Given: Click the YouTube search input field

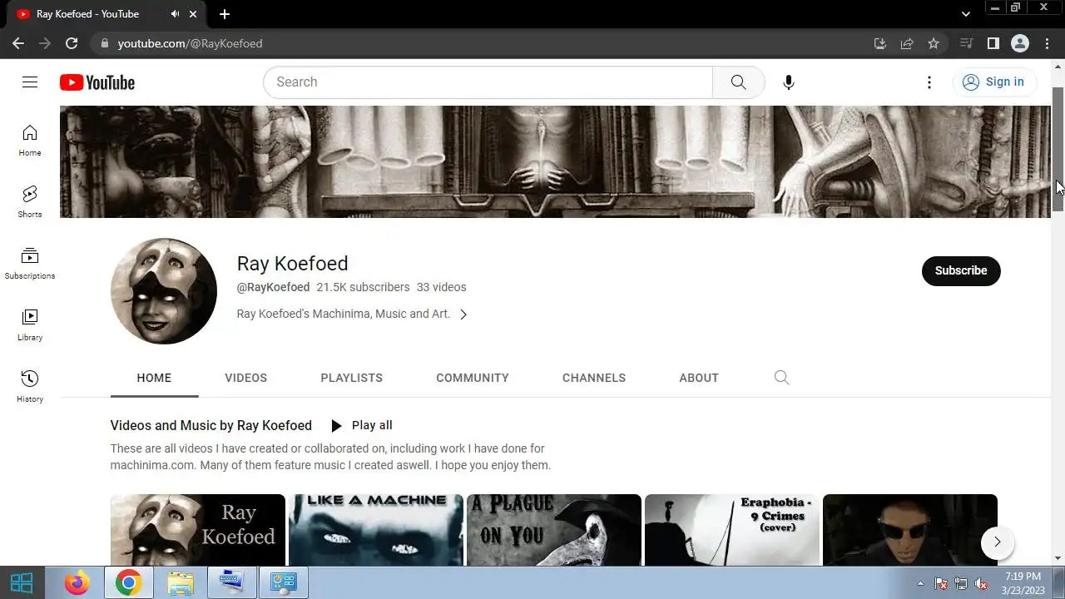Looking at the screenshot, I should point(488,82).
